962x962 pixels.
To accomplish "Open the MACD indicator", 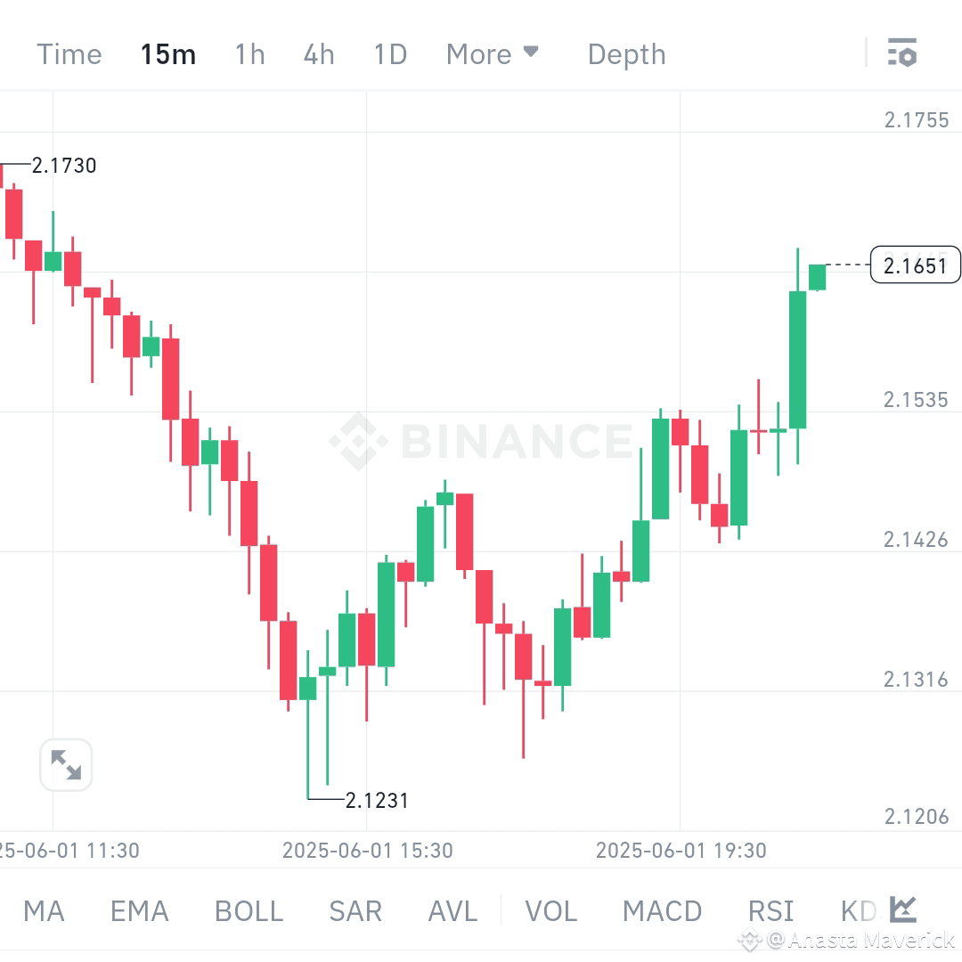I will 663,910.
